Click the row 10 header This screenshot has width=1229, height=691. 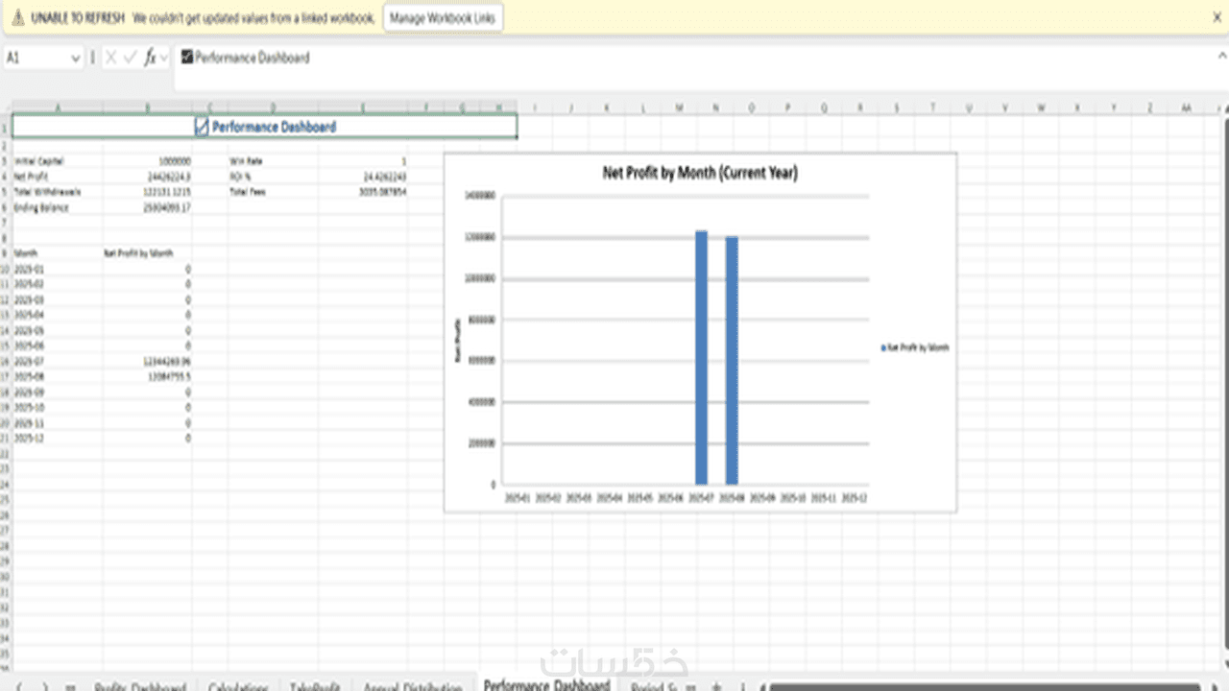6,269
